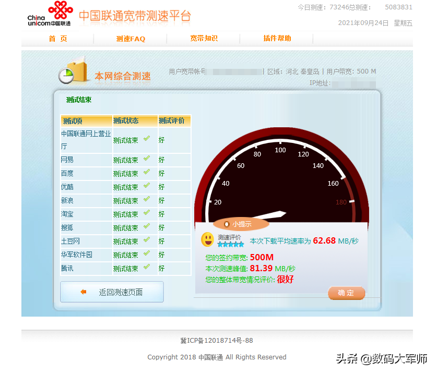Click the green checkmark in the 网易 row
The width and height of the screenshot is (437, 374).
(x=147, y=159)
